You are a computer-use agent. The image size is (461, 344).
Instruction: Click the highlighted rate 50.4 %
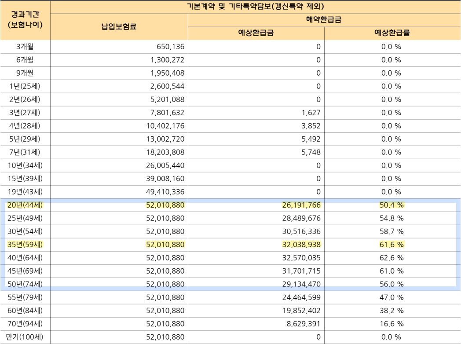click(391, 205)
